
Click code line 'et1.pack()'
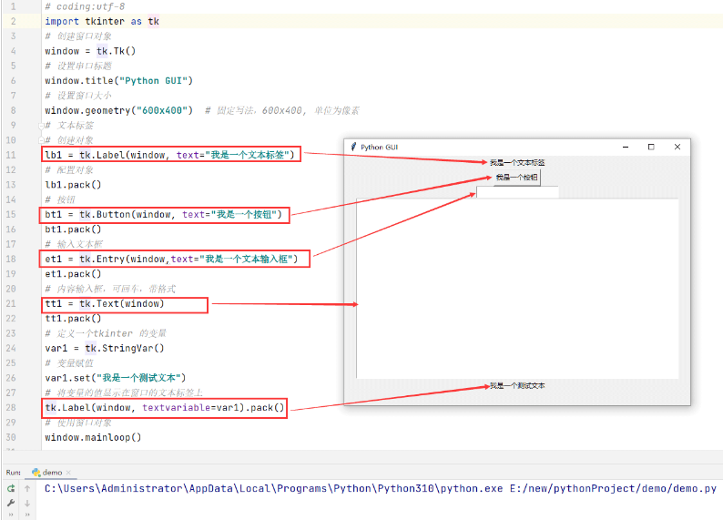click(x=73, y=274)
